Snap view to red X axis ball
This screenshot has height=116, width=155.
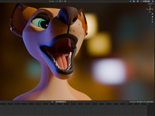pyautogui.click(x=153, y=9)
